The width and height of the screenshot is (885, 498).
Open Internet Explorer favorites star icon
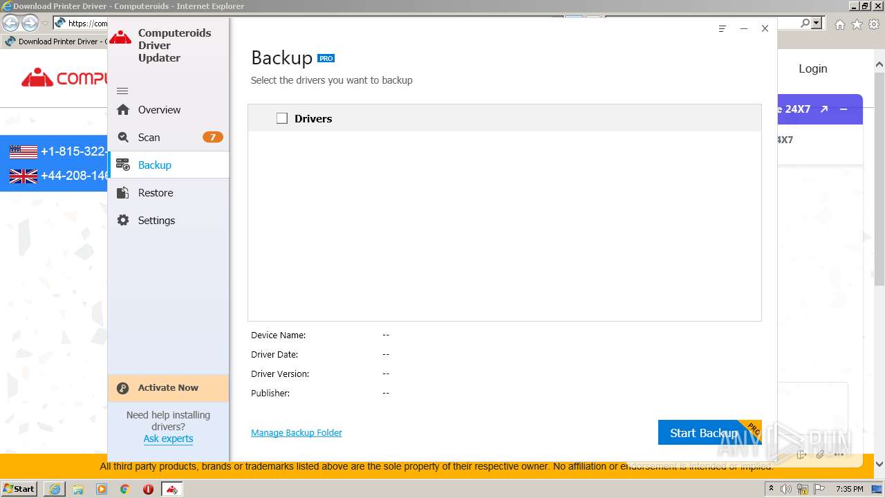(857, 24)
